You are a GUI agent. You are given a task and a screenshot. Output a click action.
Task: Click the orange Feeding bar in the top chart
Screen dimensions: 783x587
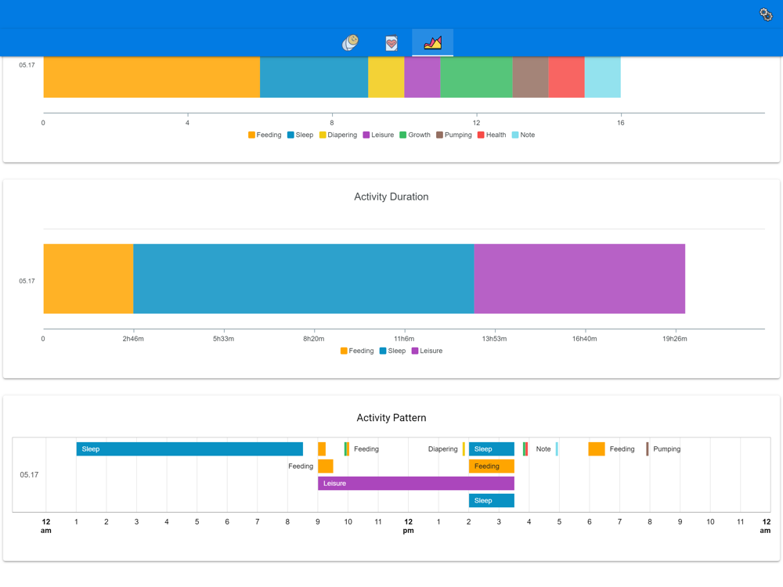click(x=151, y=77)
